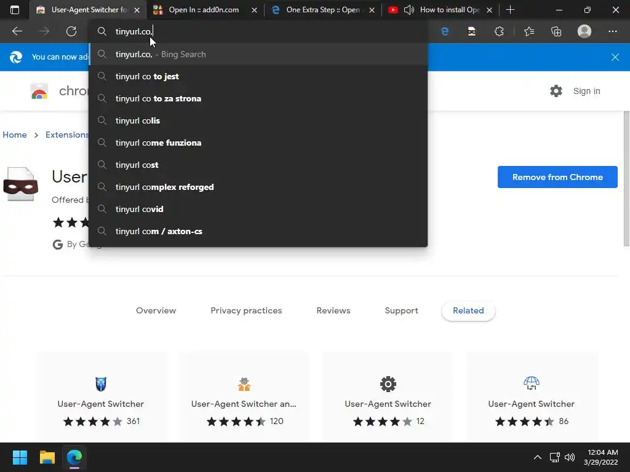630x472 pixels.
Task: Open the Overview tab
Action: (156, 310)
